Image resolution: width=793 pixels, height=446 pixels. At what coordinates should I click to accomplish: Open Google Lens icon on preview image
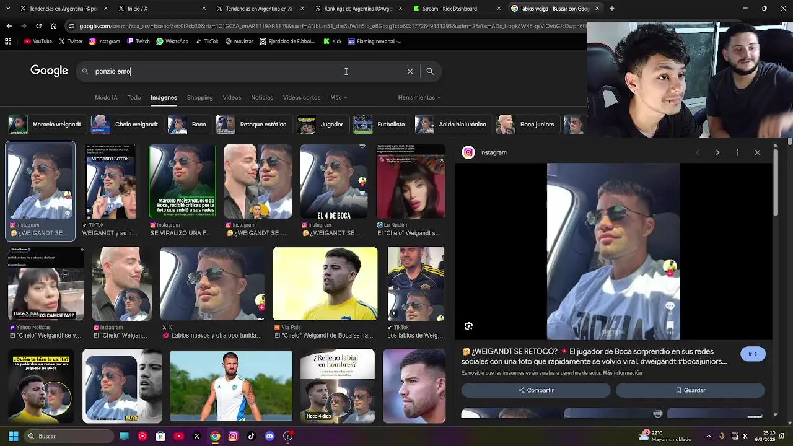469,326
